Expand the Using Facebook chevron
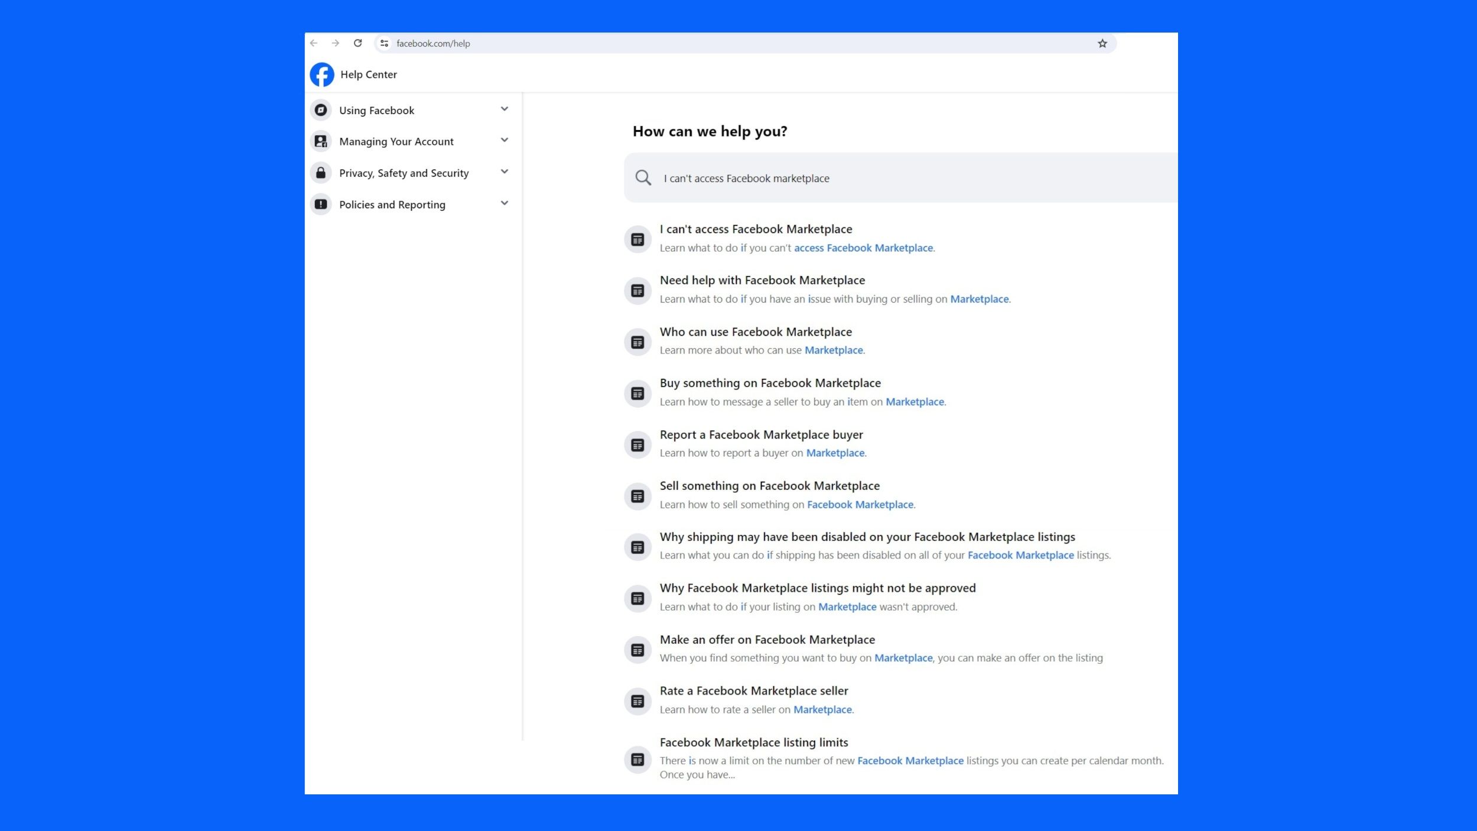This screenshot has width=1477, height=831. click(504, 109)
